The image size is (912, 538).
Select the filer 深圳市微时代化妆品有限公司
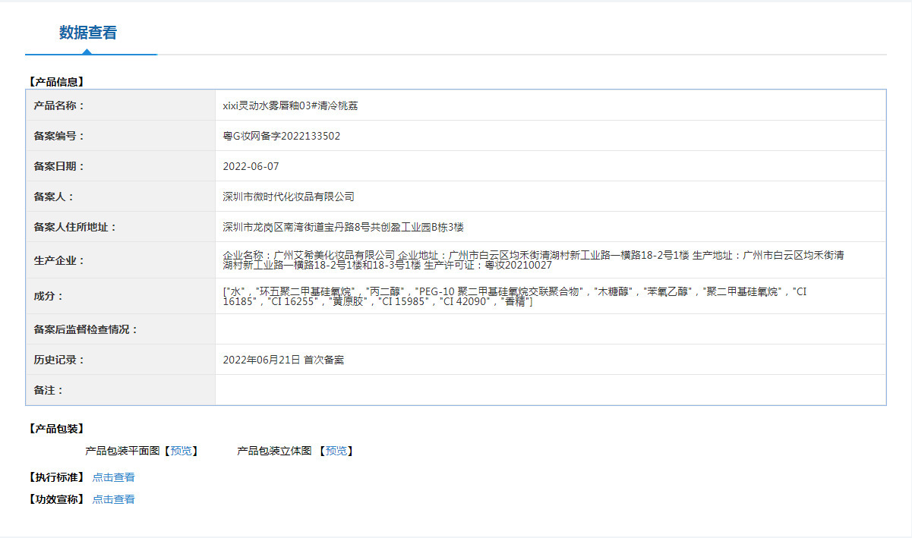(x=289, y=197)
